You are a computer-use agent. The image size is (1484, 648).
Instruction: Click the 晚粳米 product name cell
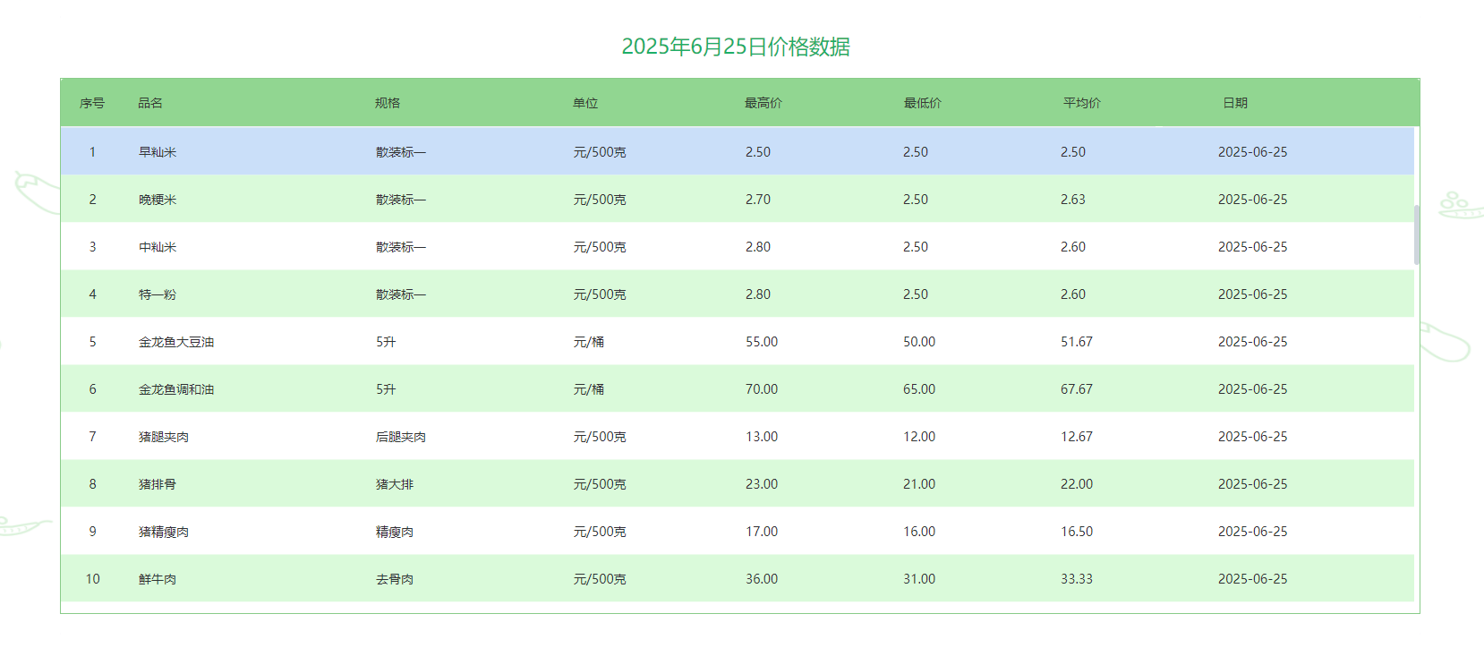tap(158, 200)
